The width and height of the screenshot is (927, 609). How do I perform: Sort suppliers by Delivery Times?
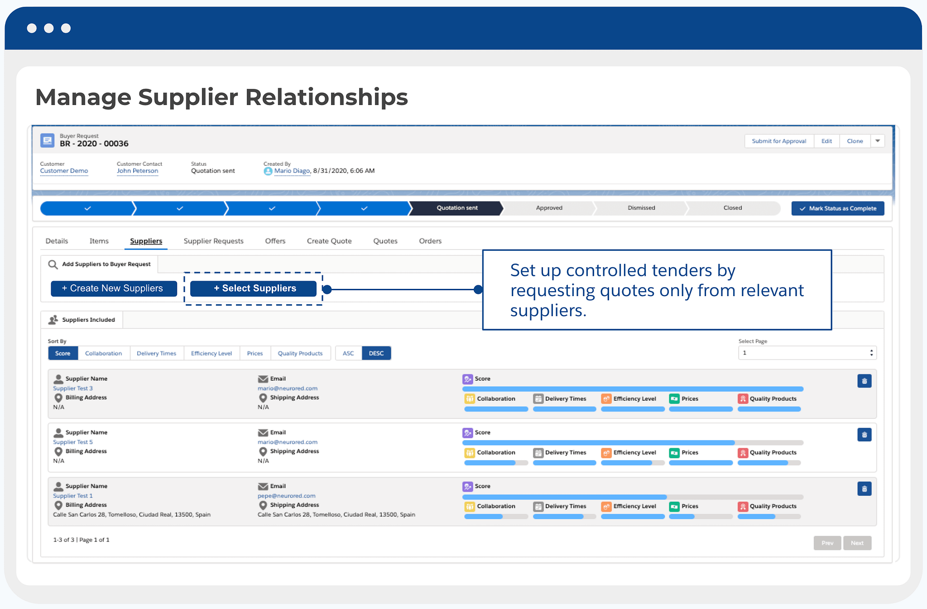(156, 353)
